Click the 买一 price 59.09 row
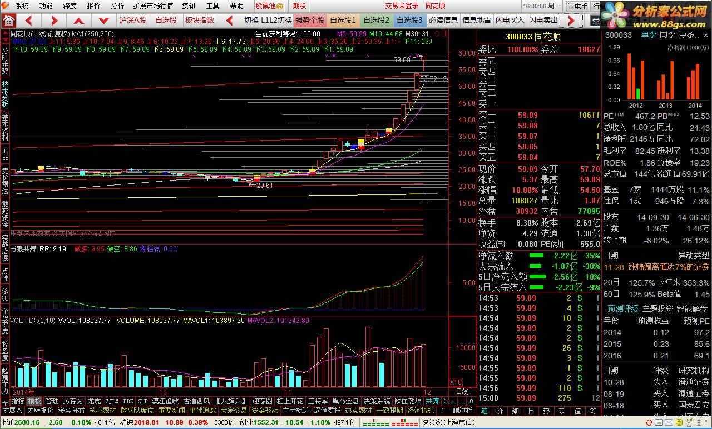Viewport: 712px width, 429px height. [x=540, y=115]
